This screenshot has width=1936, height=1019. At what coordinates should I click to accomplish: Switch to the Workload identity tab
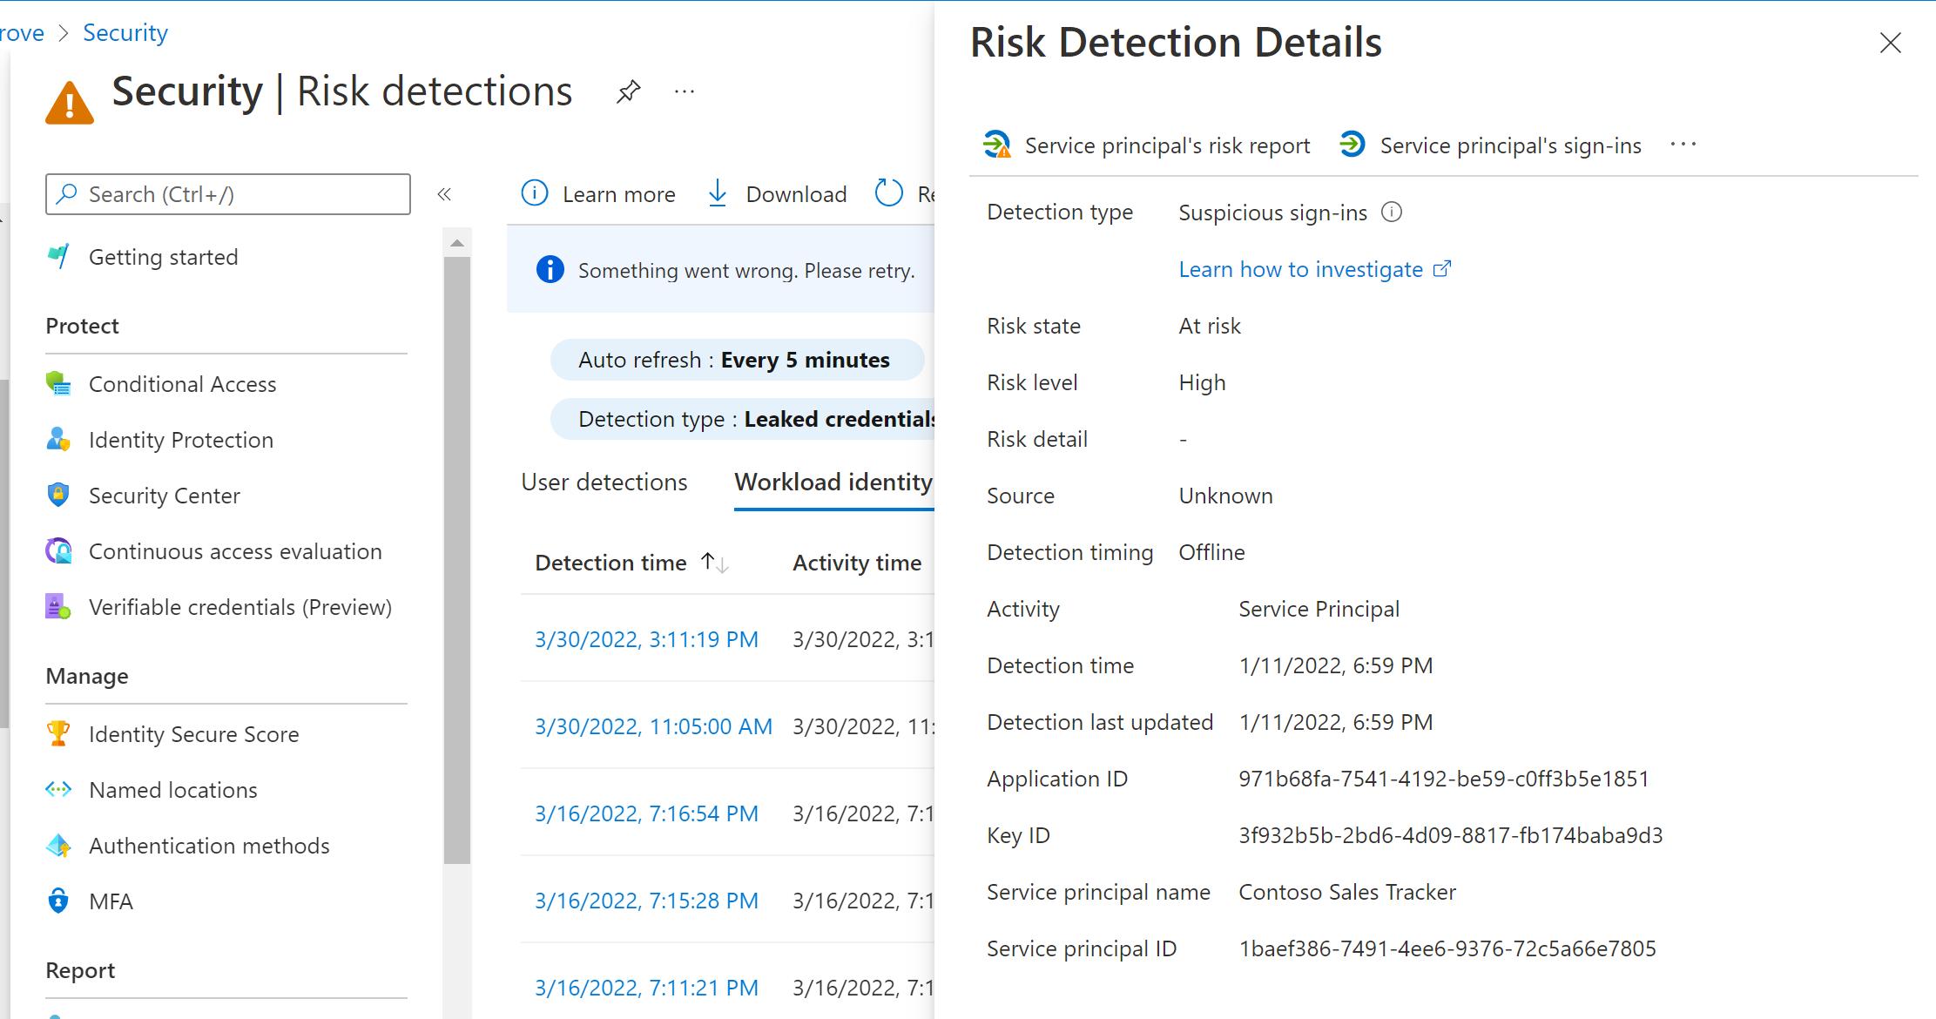(x=833, y=483)
